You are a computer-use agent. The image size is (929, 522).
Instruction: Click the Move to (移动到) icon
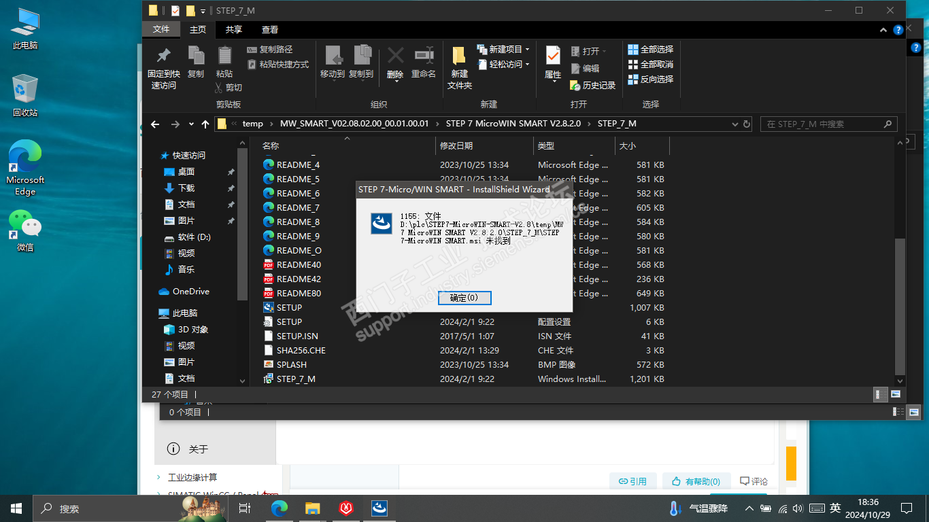tap(333, 63)
